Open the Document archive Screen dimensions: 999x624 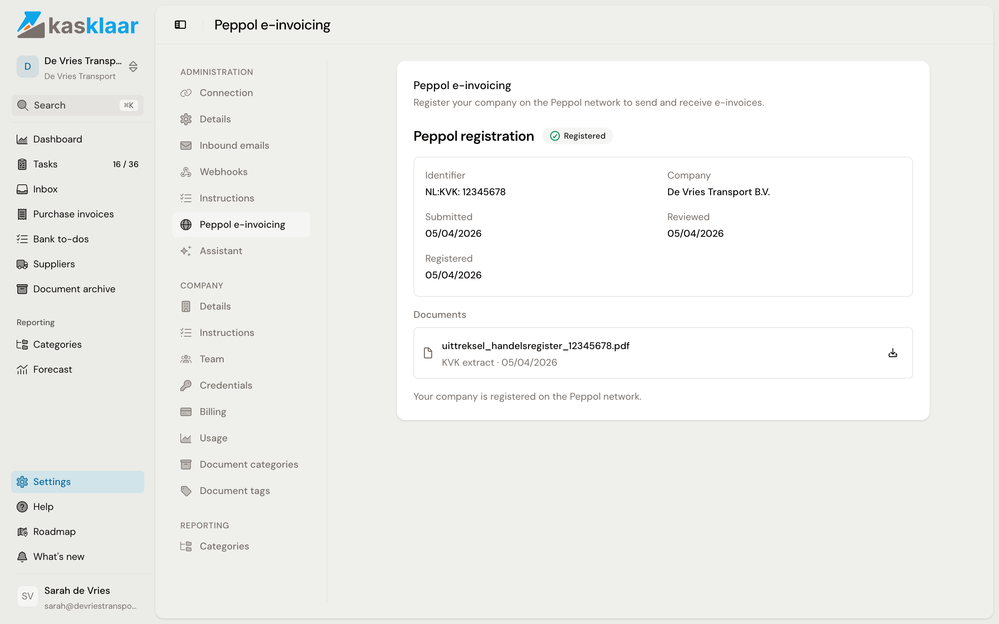tap(78, 289)
